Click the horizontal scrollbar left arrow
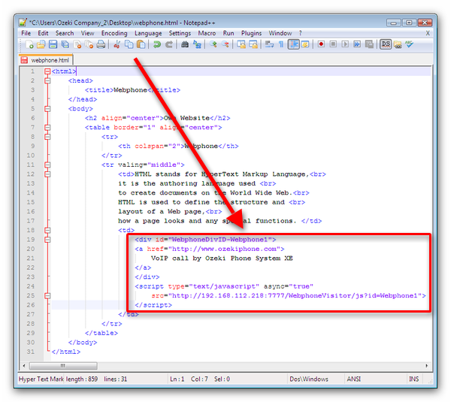 click(x=24, y=366)
